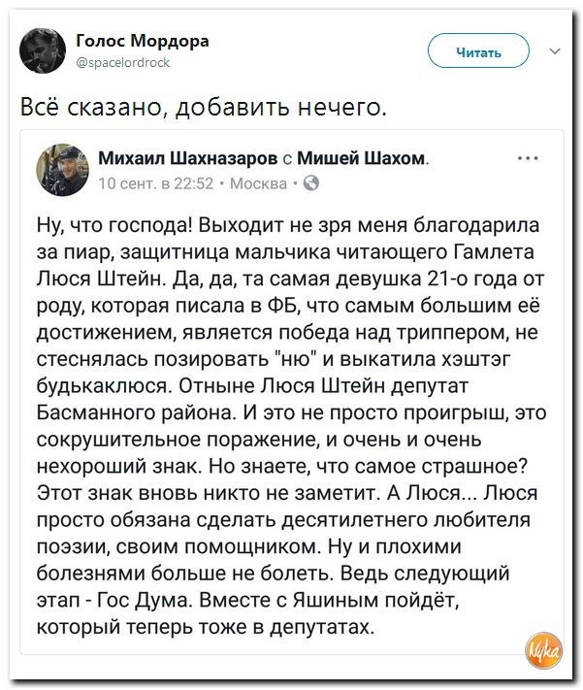Expand the tweet chevron dropdown menu
The height and width of the screenshot is (690, 583).
point(554,50)
